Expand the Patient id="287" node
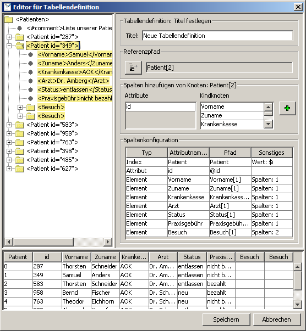Screen dimensions: 306x331 (9, 37)
